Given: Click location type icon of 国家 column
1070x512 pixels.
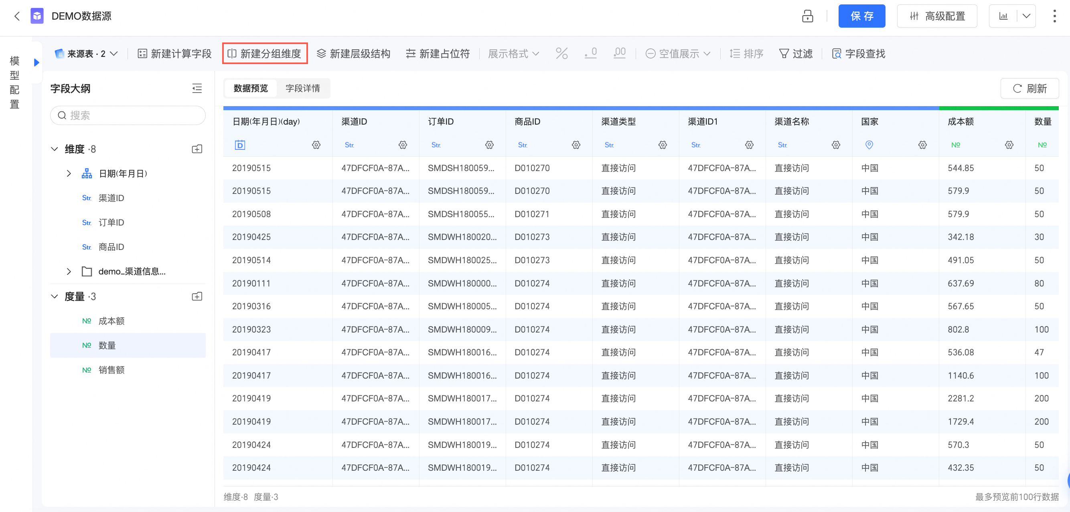Looking at the screenshot, I should point(869,145).
